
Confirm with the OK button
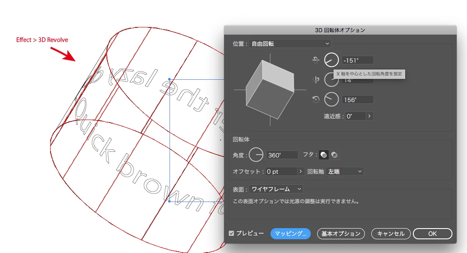pos(433,234)
